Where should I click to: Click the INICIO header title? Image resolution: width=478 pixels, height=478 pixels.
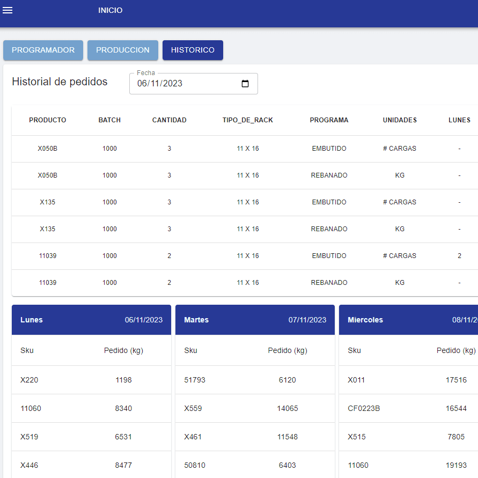point(110,11)
